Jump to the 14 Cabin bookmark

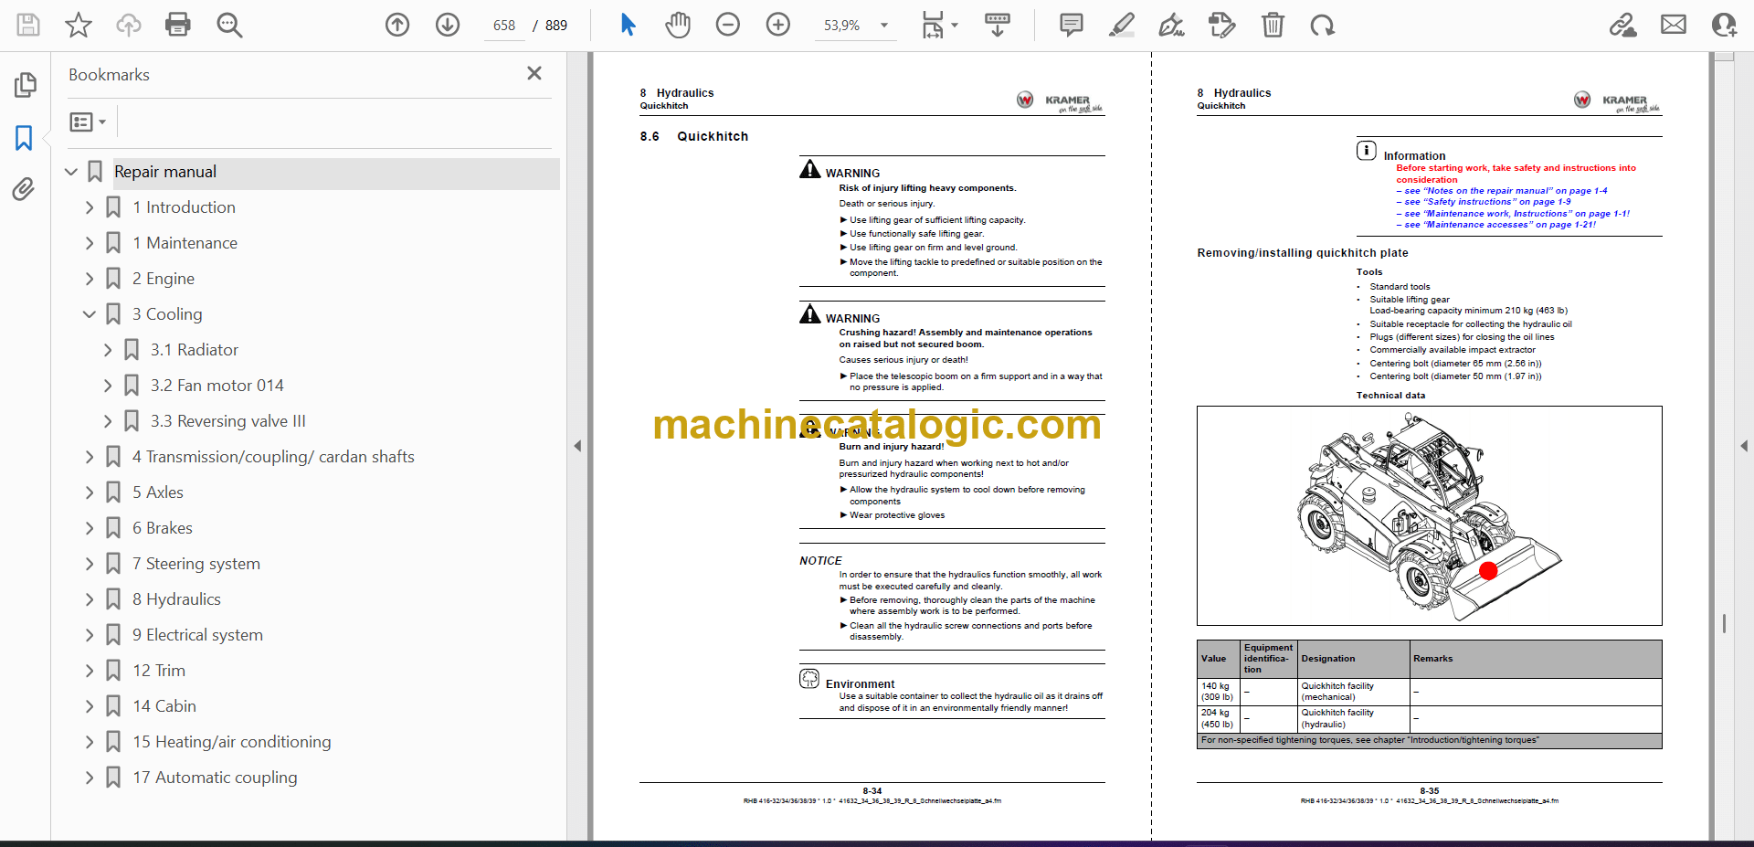tap(164, 706)
